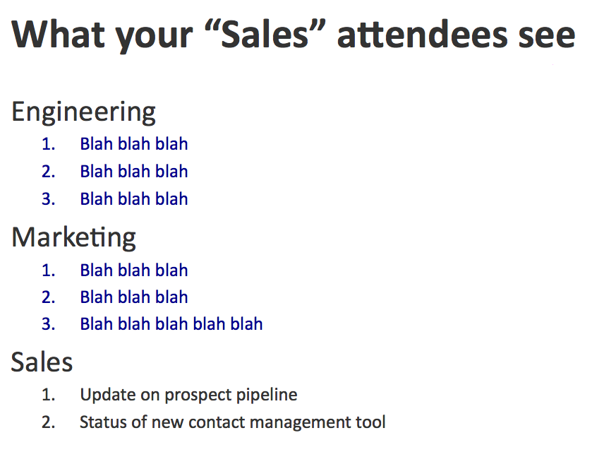Click list number 2 under Engineering
The height and width of the screenshot is (452, 616).
point(48,172)
